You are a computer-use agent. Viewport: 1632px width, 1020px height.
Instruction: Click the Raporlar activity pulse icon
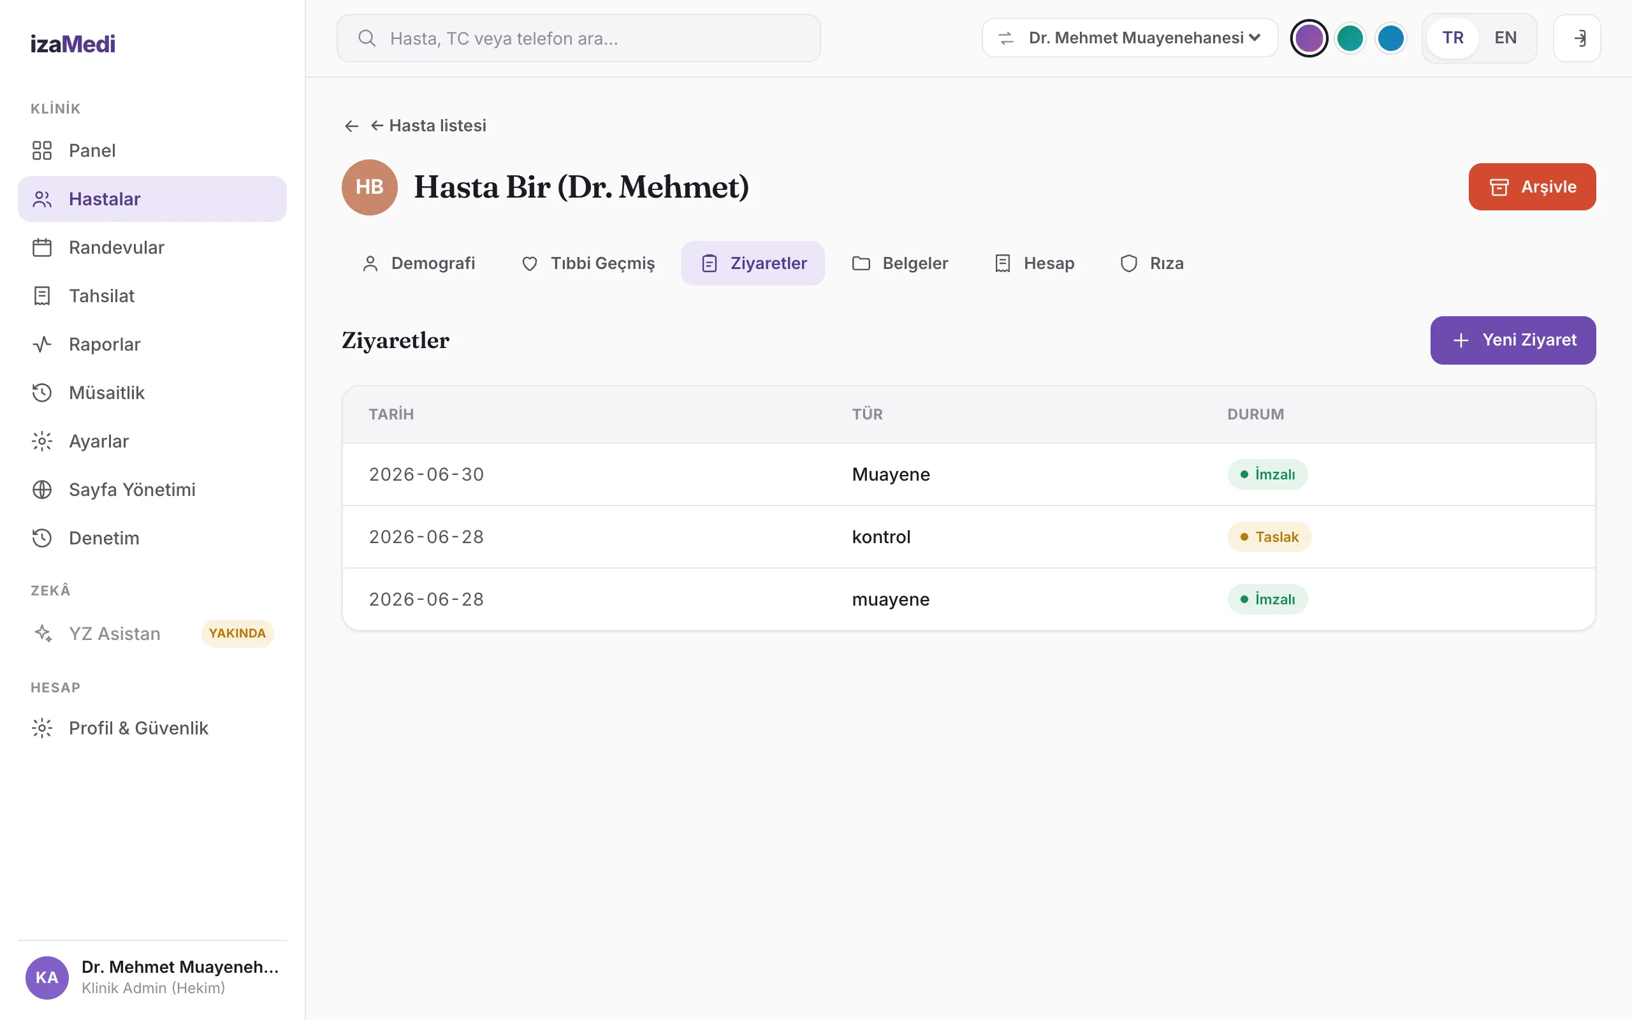click(x=42, y=345)
